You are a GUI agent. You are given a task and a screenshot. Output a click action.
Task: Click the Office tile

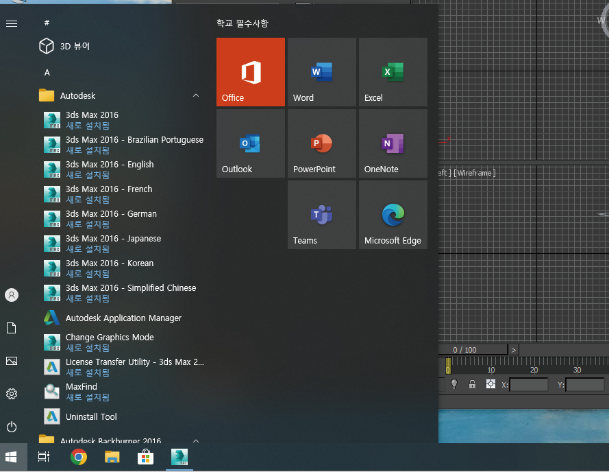tap(251, 72)
